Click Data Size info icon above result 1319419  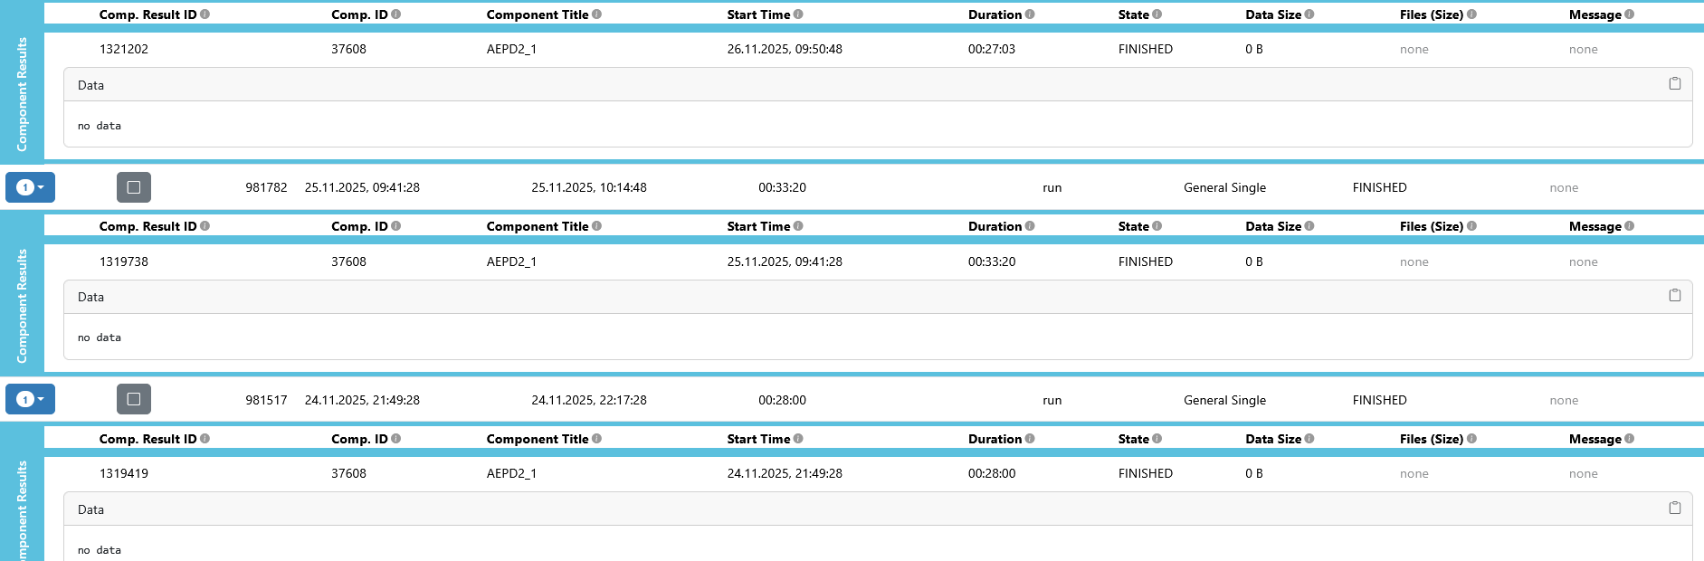click(1309, 439)
